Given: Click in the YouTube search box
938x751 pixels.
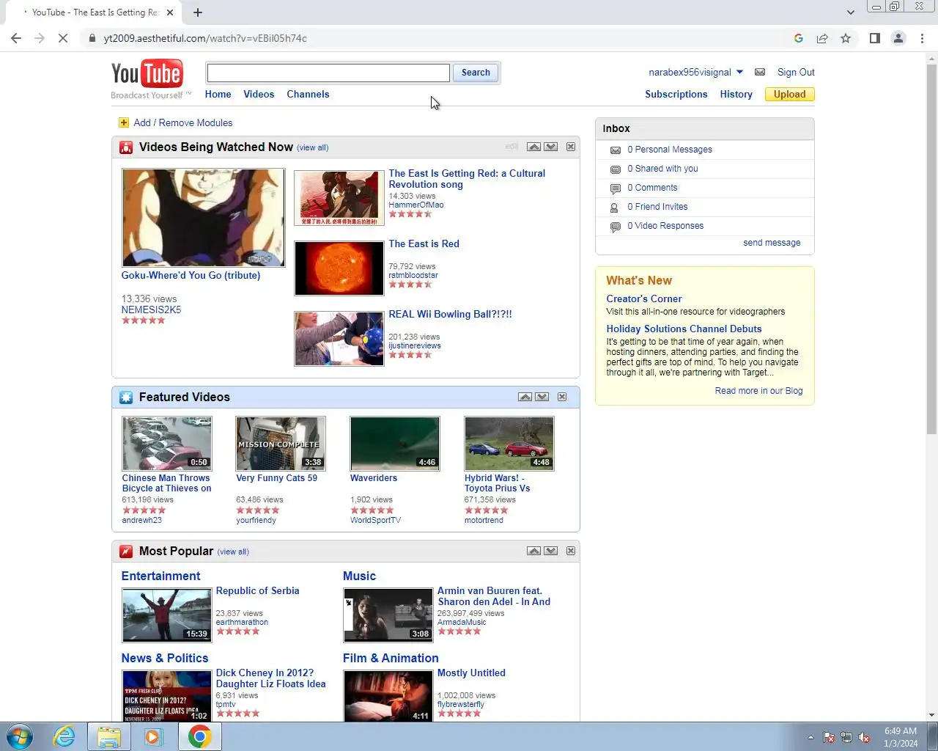Looking at the screenshot, I should 328,73.
